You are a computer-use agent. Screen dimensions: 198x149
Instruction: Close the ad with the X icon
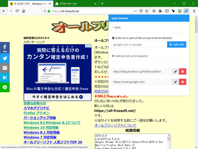pyautogui.click(x=90, y=46)
